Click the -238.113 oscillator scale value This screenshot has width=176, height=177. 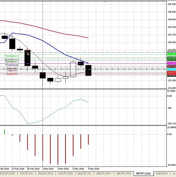[171, 123]
